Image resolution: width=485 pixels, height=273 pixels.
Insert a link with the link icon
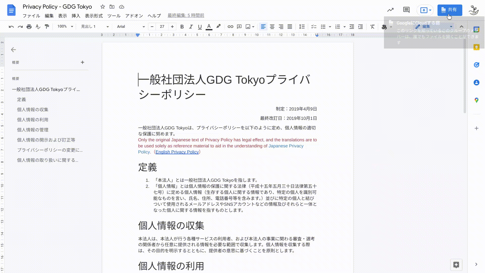[230, 27]
